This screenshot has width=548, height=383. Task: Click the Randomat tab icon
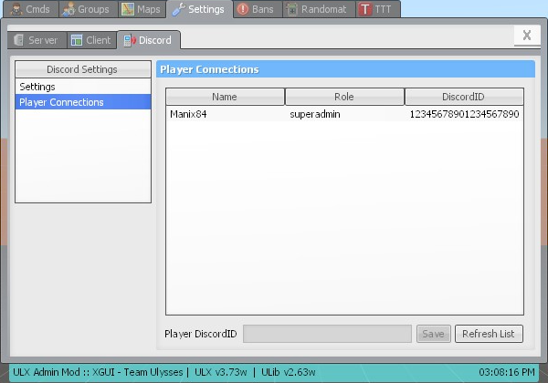coord(291,9)
